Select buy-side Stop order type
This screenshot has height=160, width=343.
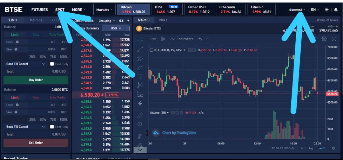click(36, 35)
